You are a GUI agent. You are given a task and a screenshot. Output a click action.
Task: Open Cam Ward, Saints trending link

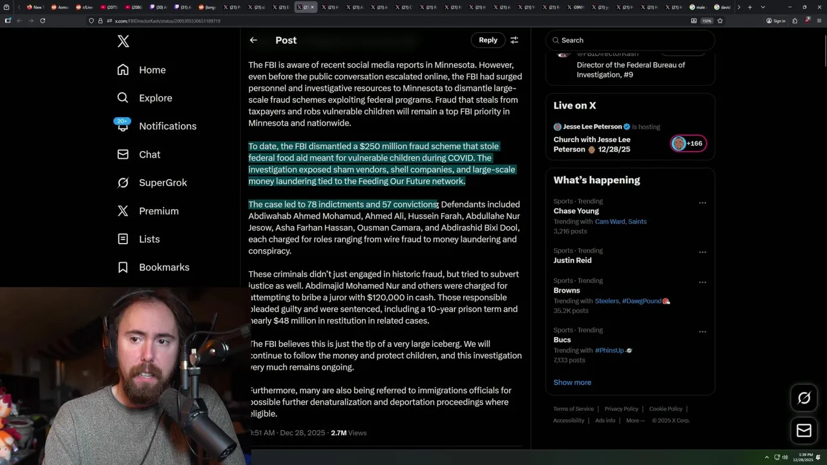(x=620, y=222)
